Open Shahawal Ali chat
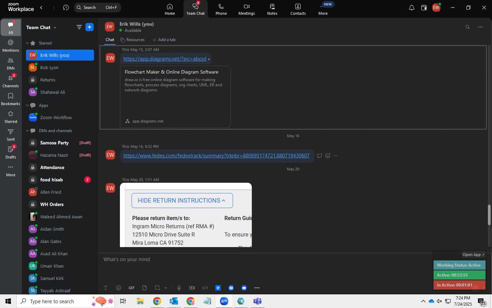492x308 pixels. click(x=60, y=92)
